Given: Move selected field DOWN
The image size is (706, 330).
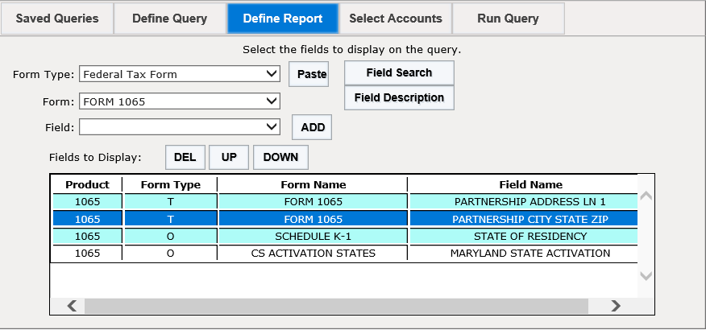Looking at the screenshot, I should point(280,158).
